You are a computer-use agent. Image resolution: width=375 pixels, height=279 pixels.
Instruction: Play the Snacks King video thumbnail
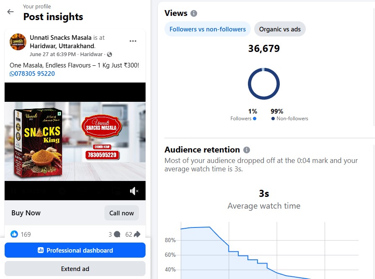pos(75,141)
